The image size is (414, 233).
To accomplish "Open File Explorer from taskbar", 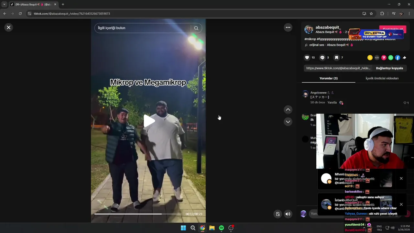I will tap(212, 228).
